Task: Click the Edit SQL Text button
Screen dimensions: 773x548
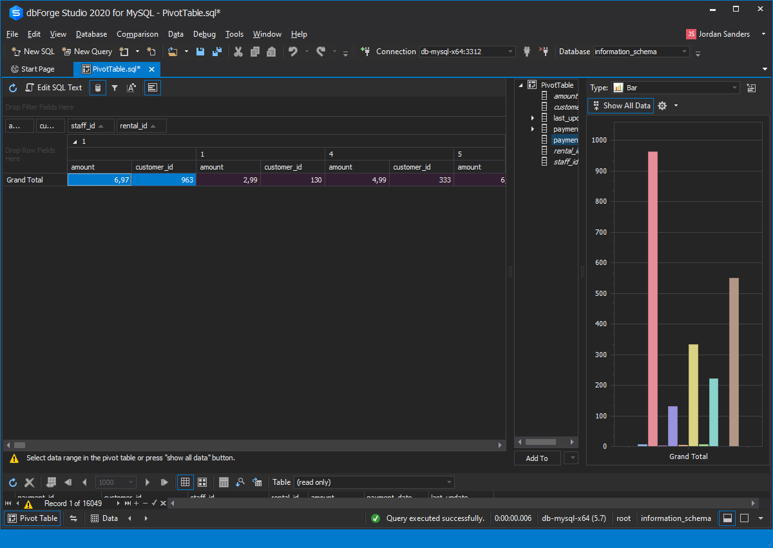Action: pyautogui.click(x=54, y=88)
